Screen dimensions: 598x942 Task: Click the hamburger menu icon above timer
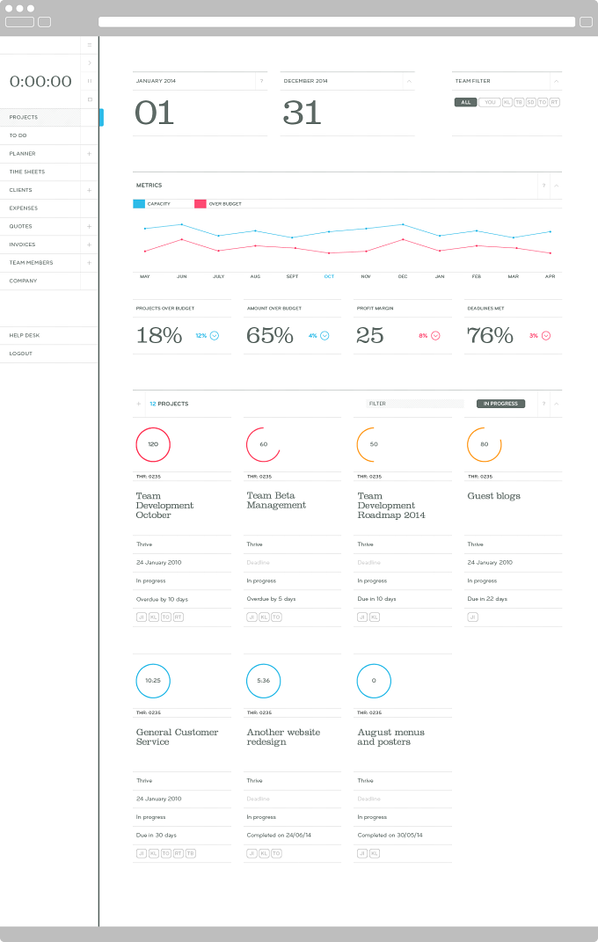click(x=90, y=45)
